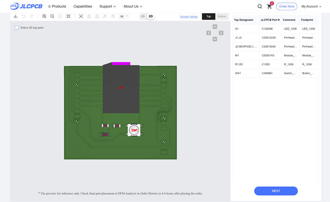Switch the view to 2D

[143, 16]
